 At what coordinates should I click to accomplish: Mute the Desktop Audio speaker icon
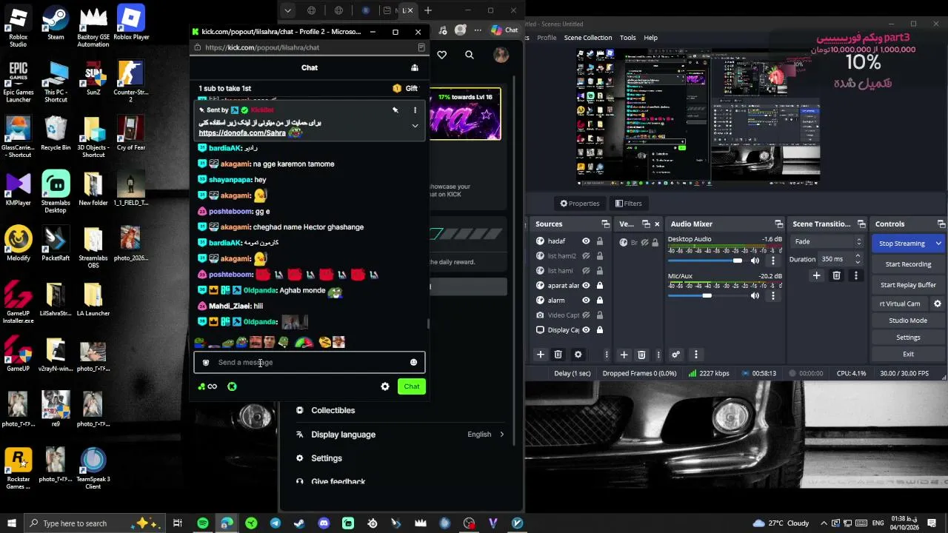pos(755,261)
